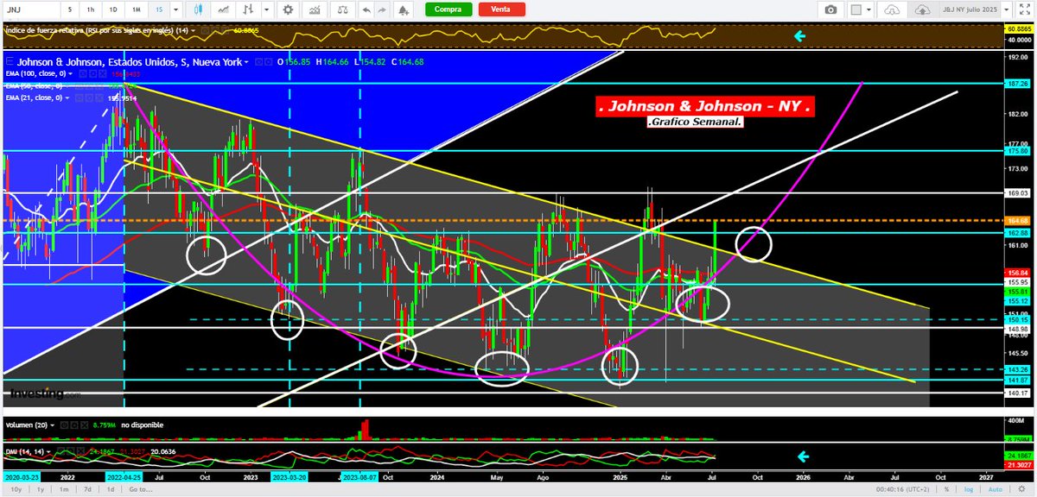The width and height of the screenshot is (1037, 497).
Task: Set range to 10y
Action: point(16,489)
